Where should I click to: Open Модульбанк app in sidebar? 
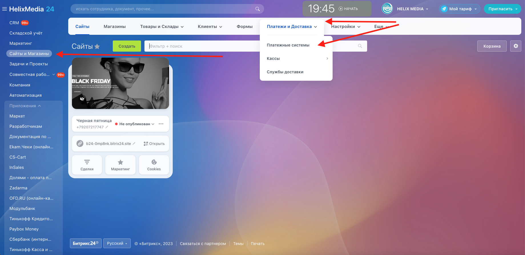coord(22,209)
